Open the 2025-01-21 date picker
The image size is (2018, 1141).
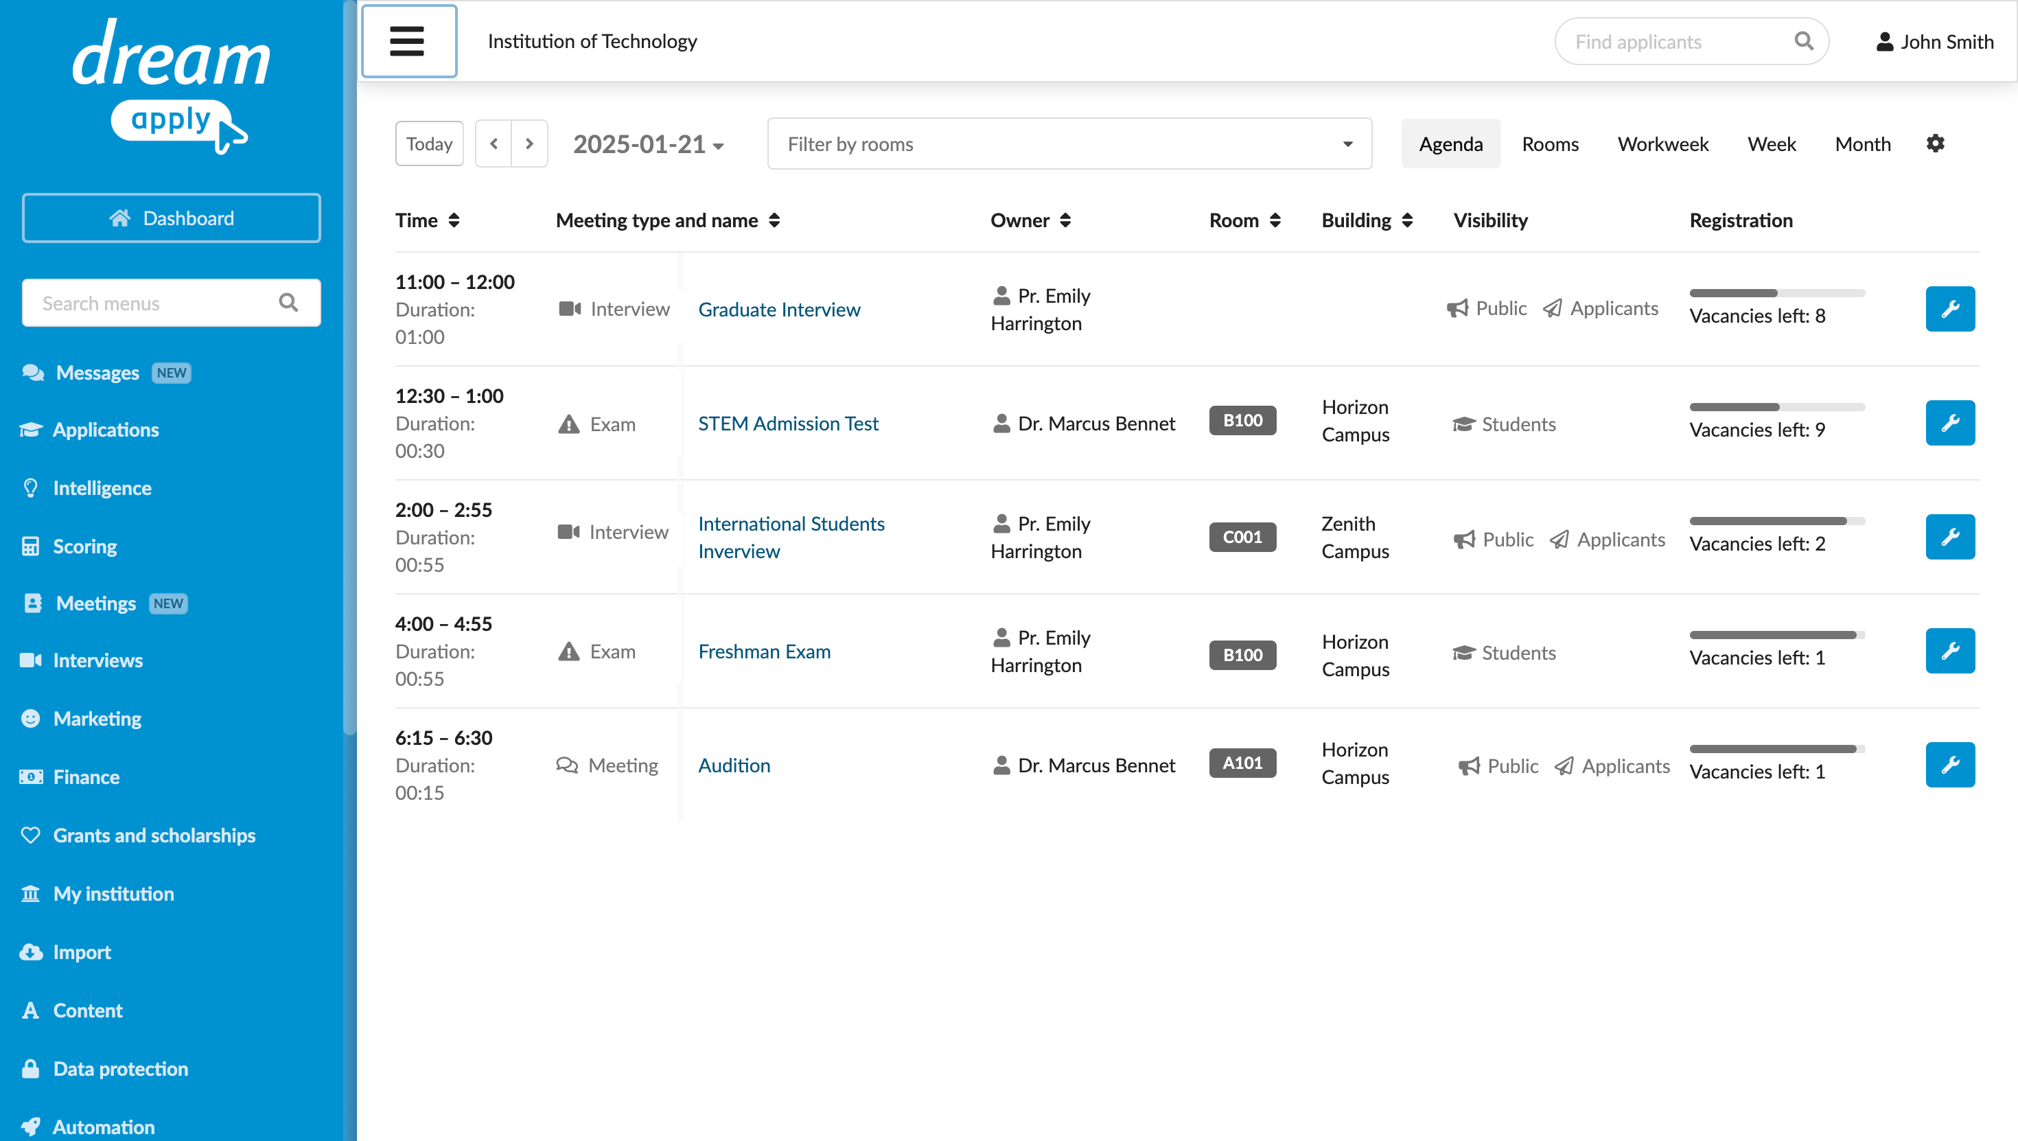pos(649,144)
